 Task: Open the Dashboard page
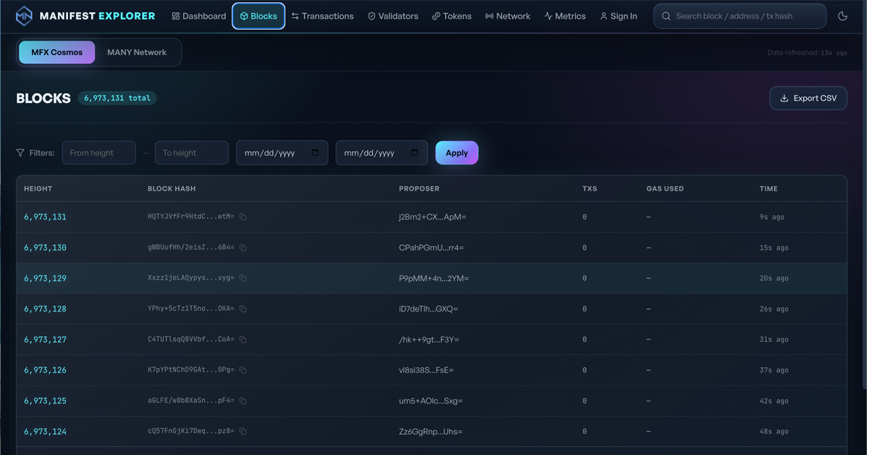point(198,16)
